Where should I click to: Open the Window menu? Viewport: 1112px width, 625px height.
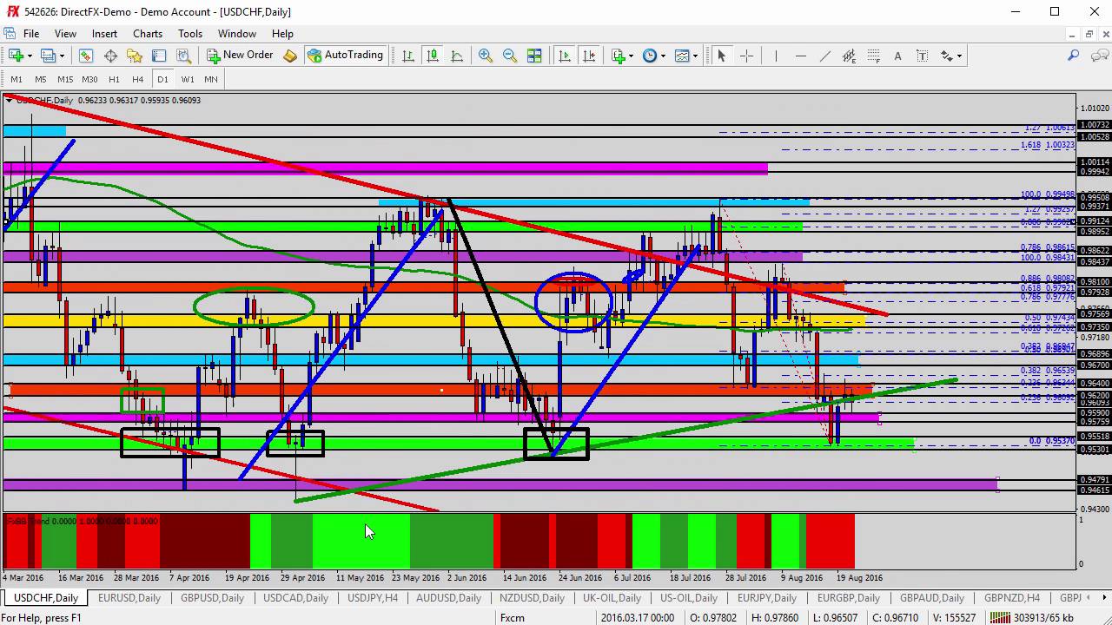[x=237, y=34]
